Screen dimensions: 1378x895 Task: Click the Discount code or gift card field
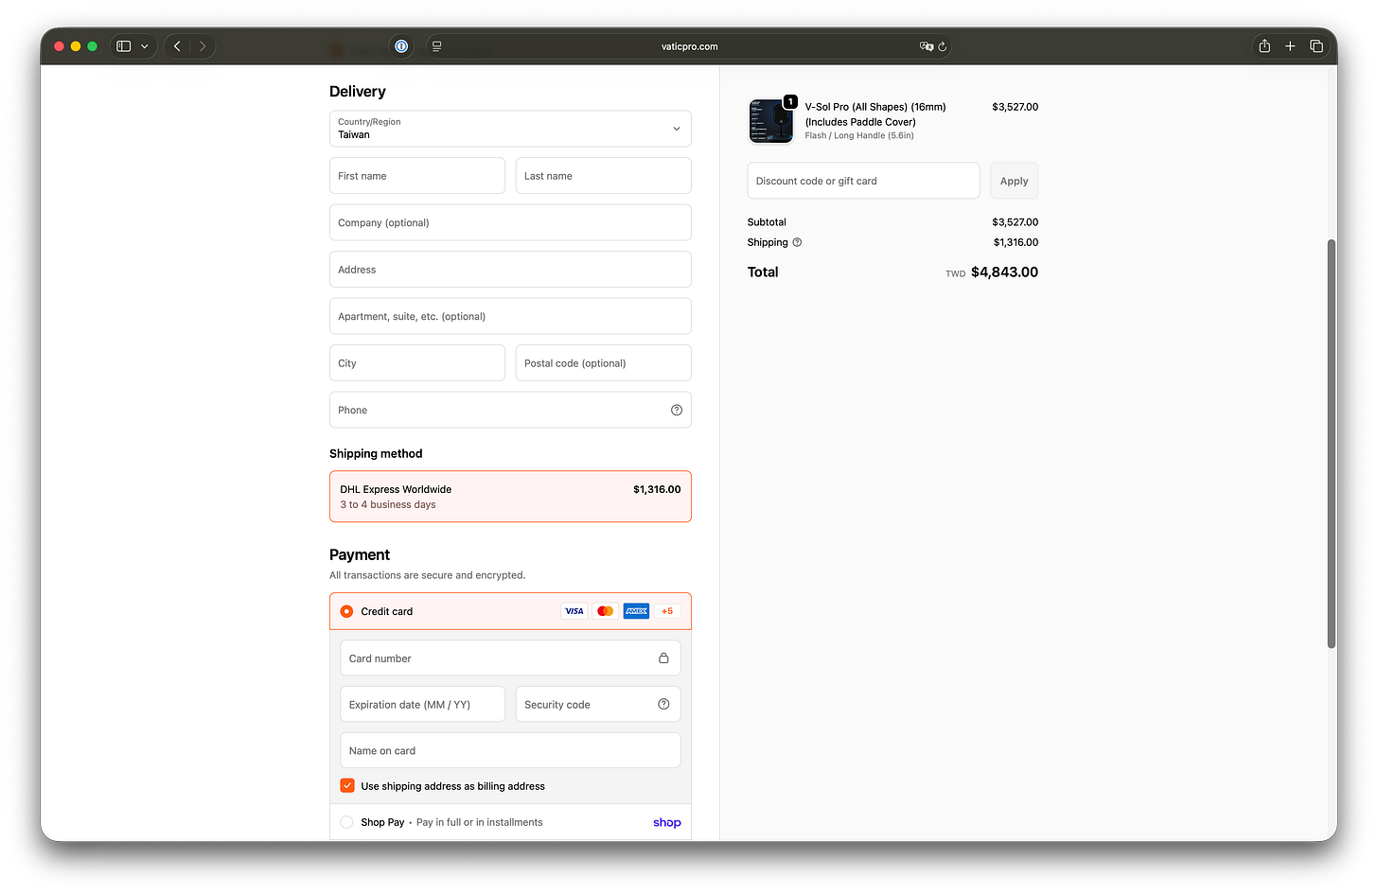[x=863, y=181]
